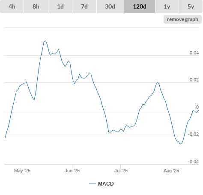Switch to the 8h time range
Screen dimensions: 203x195
36,6
